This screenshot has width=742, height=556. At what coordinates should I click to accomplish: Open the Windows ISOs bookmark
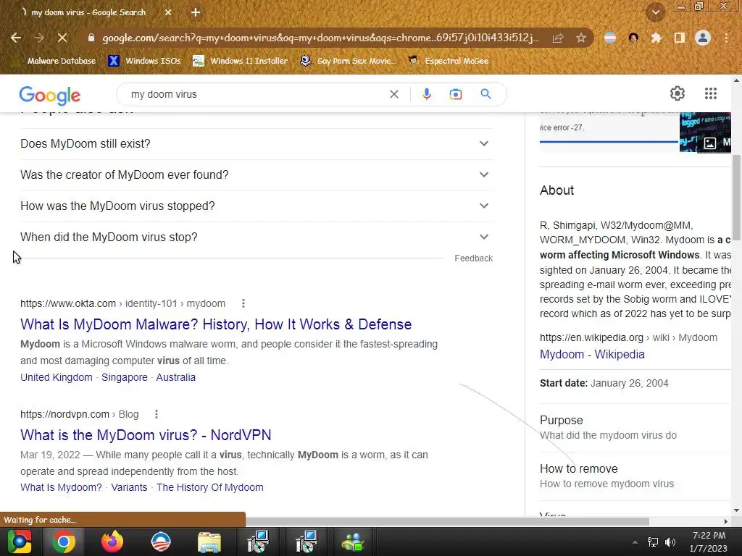145,61
